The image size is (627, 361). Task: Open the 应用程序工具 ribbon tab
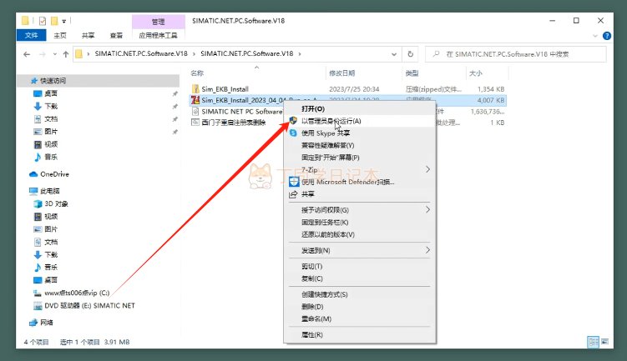[x=158, y=36]
